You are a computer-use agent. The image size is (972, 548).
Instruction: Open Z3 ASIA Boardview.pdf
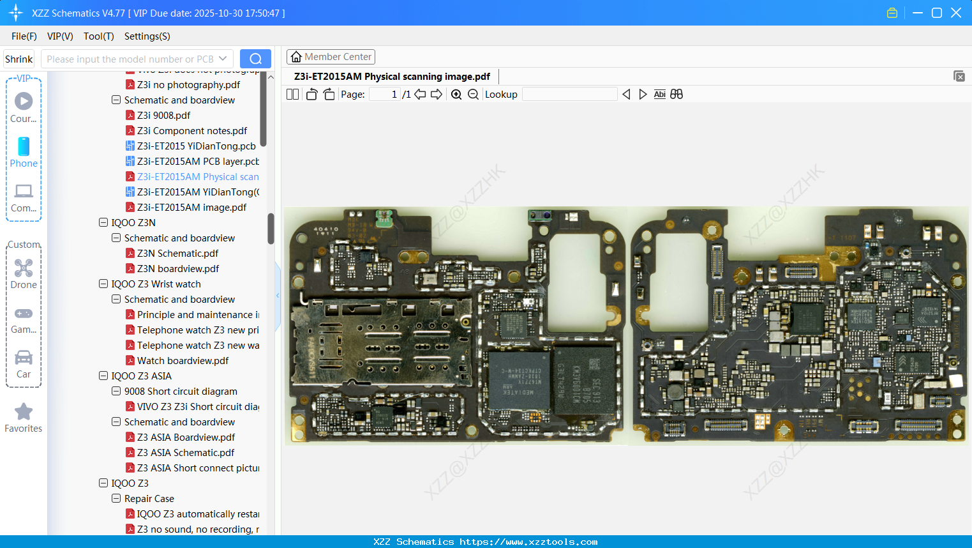coord(181,438)
